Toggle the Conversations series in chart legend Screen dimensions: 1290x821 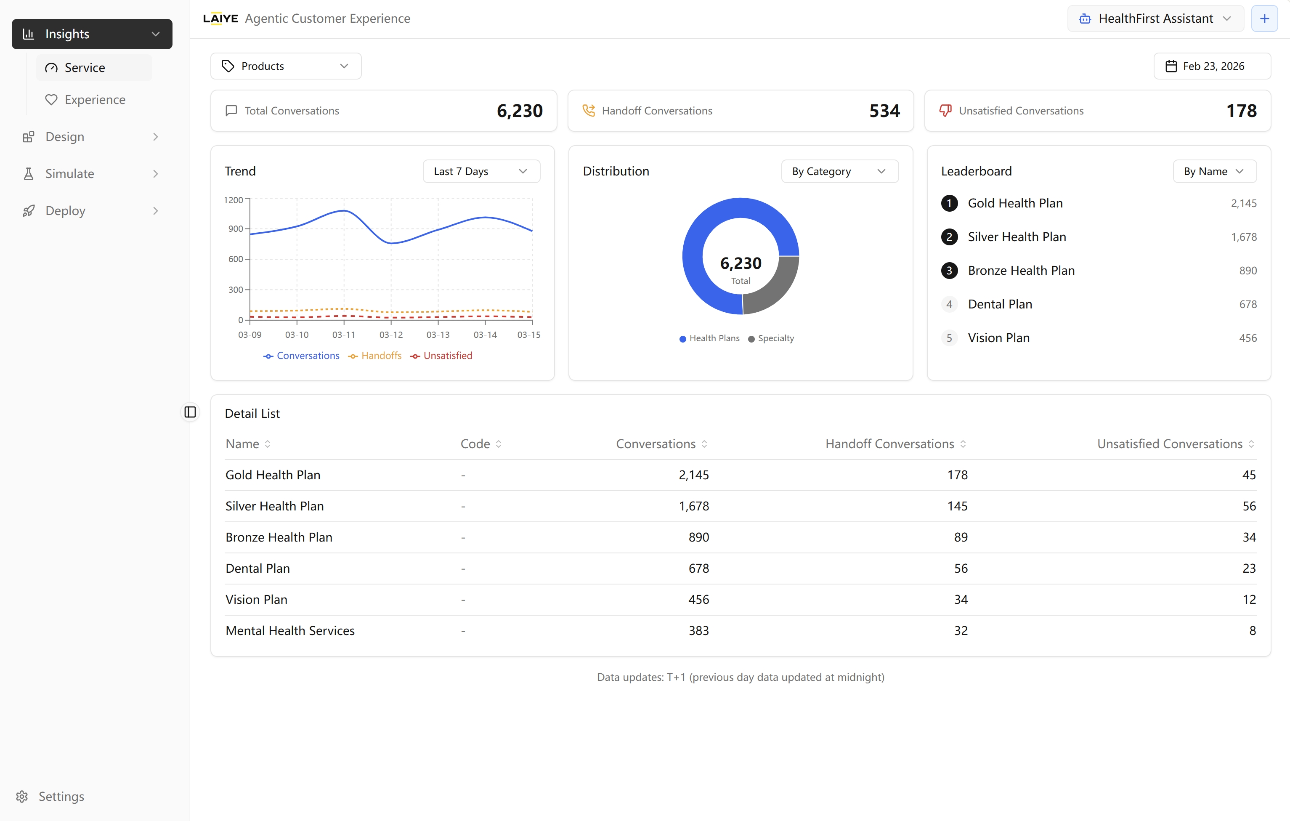click(302, 356)
